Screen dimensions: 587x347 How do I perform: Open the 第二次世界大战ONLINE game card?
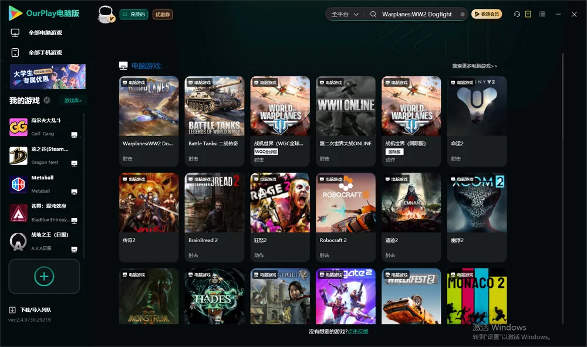(346, 121)
